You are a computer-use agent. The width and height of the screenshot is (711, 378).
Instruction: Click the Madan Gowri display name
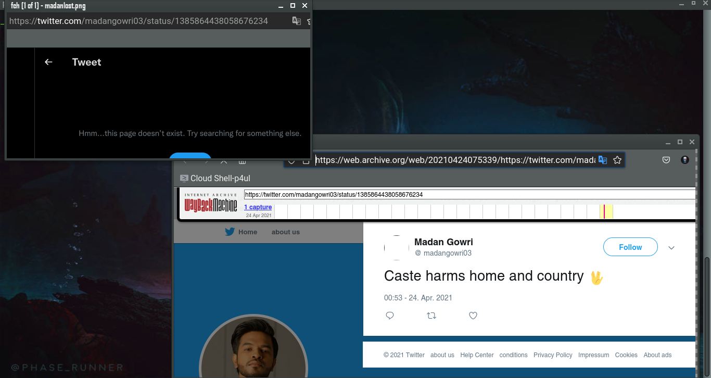click(443, 242)
